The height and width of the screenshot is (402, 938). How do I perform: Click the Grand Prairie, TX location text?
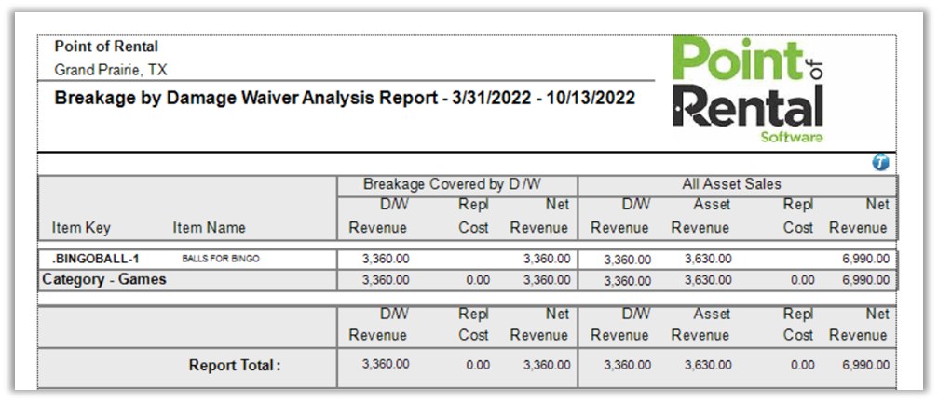[111, 70]
